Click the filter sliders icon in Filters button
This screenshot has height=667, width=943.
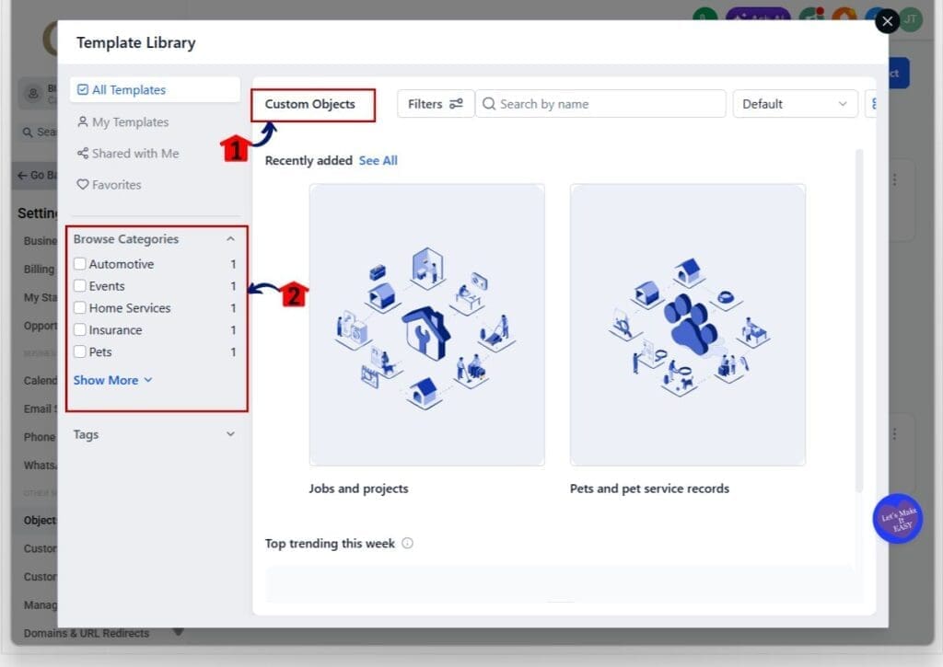pyautogui.click(x=456, y=104)
